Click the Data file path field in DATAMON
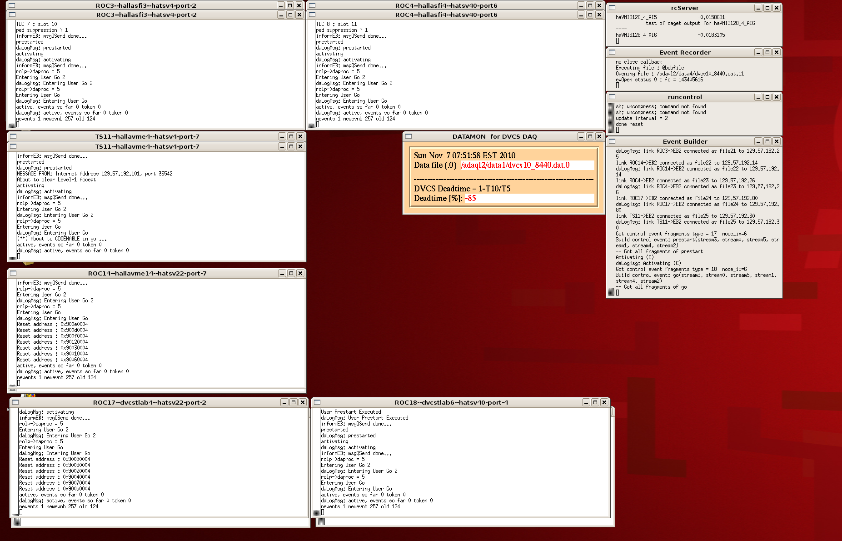Screen dimensions: 842x541 [527, 165]
